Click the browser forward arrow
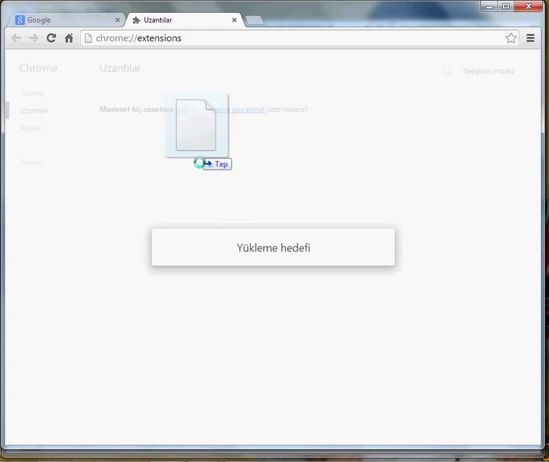 (x=33, y=38)
